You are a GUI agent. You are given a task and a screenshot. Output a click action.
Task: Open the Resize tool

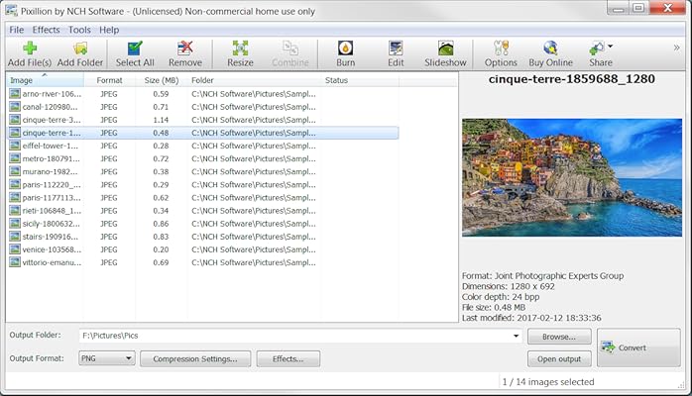point(240,48)
